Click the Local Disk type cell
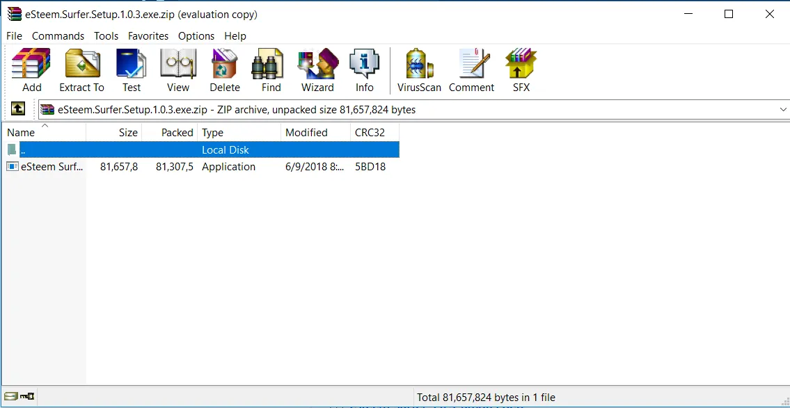The width and height of the screenshot is (790, 408). tap(226, 149)
